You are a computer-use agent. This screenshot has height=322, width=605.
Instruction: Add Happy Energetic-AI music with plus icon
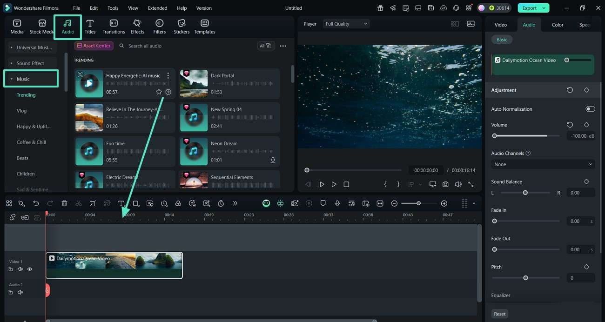(x=168, y=92)
